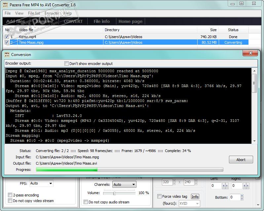Click the conversion Progress bar

click(x=130, y=170)
